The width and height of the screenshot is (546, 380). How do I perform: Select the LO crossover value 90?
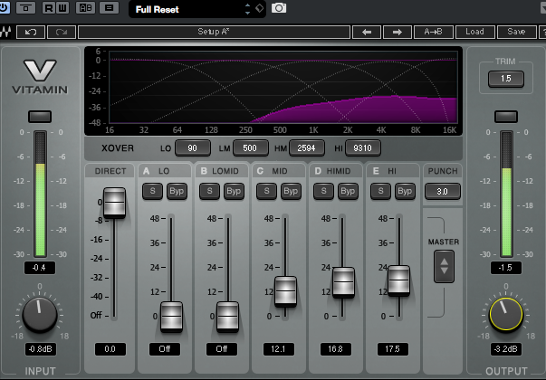coord(193,148)
